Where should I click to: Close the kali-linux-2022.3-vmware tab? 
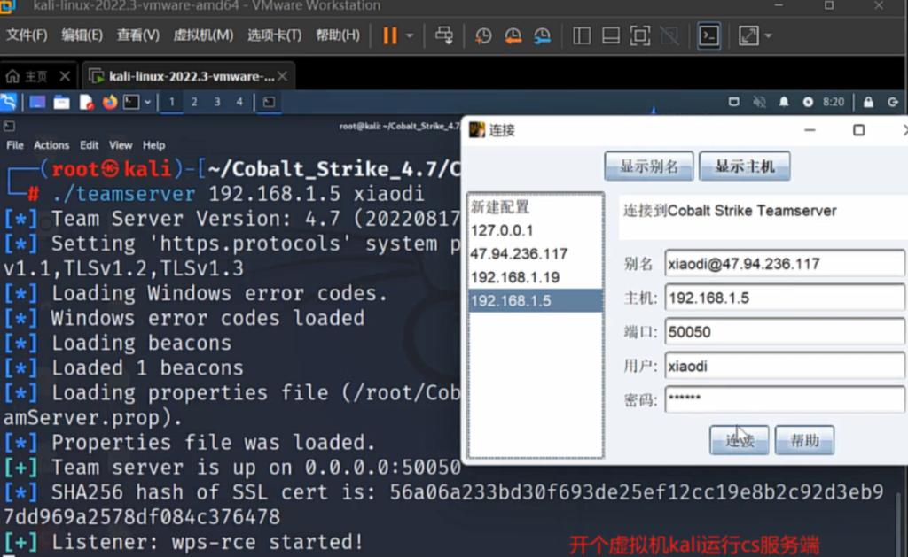pos(283,76)
